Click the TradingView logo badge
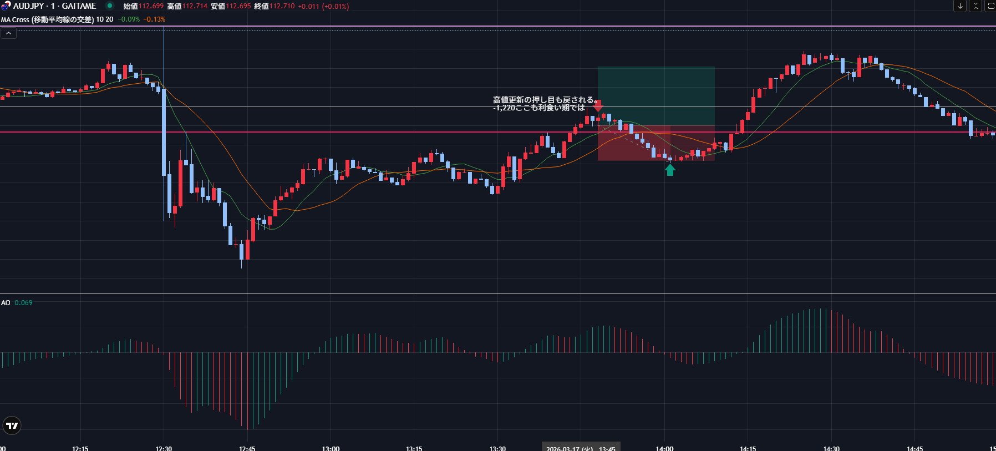Screen dimensions: 996x451 pos(12,425)
